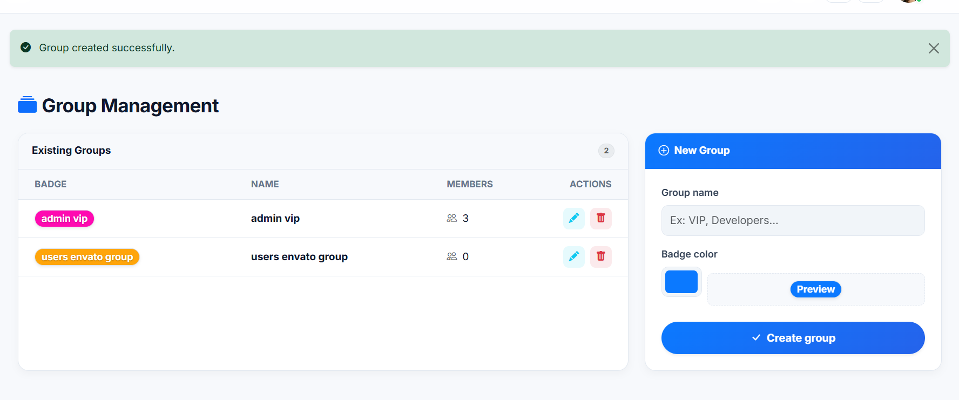Click the plus icon beside New Group

click(664, 151)
